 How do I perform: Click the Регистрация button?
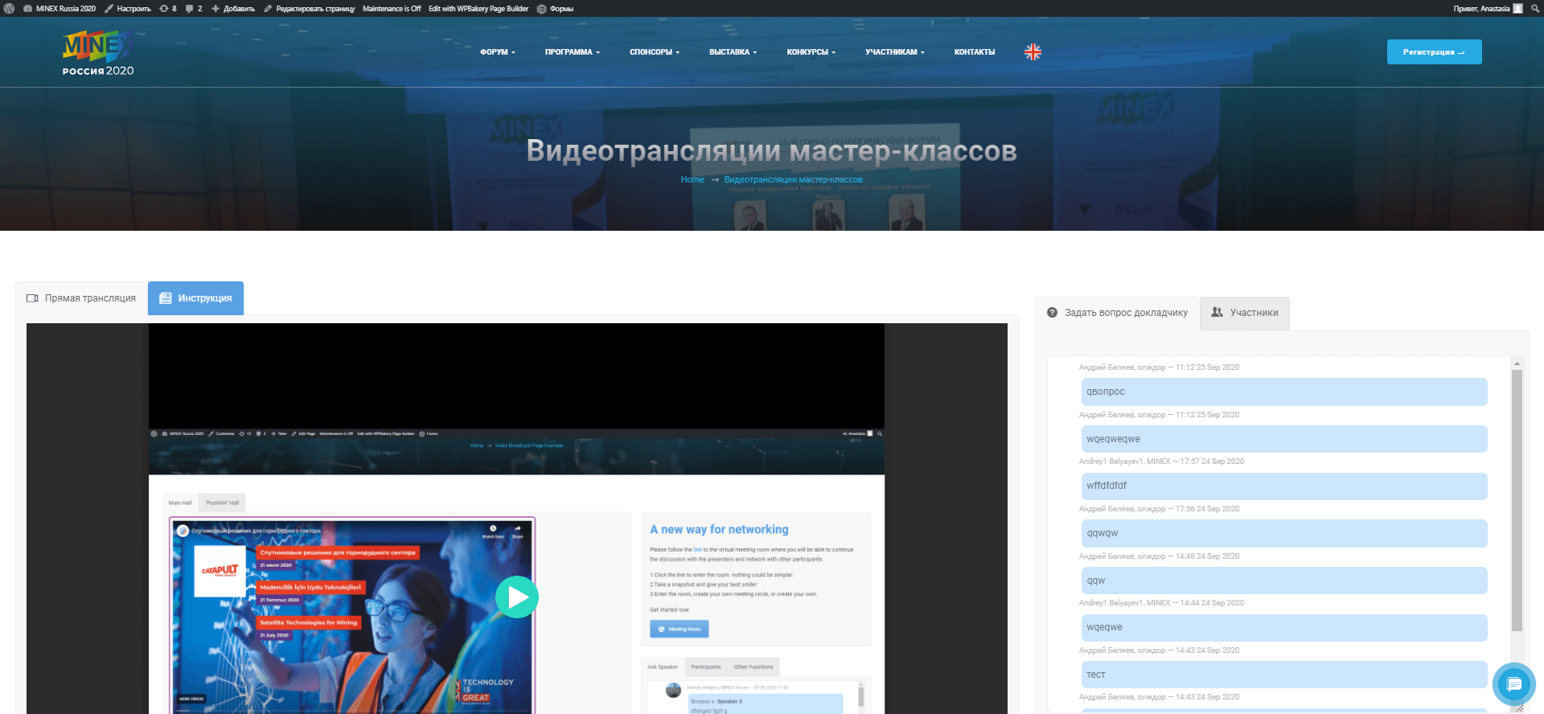pyautogui.click(x=1434, y=52)
